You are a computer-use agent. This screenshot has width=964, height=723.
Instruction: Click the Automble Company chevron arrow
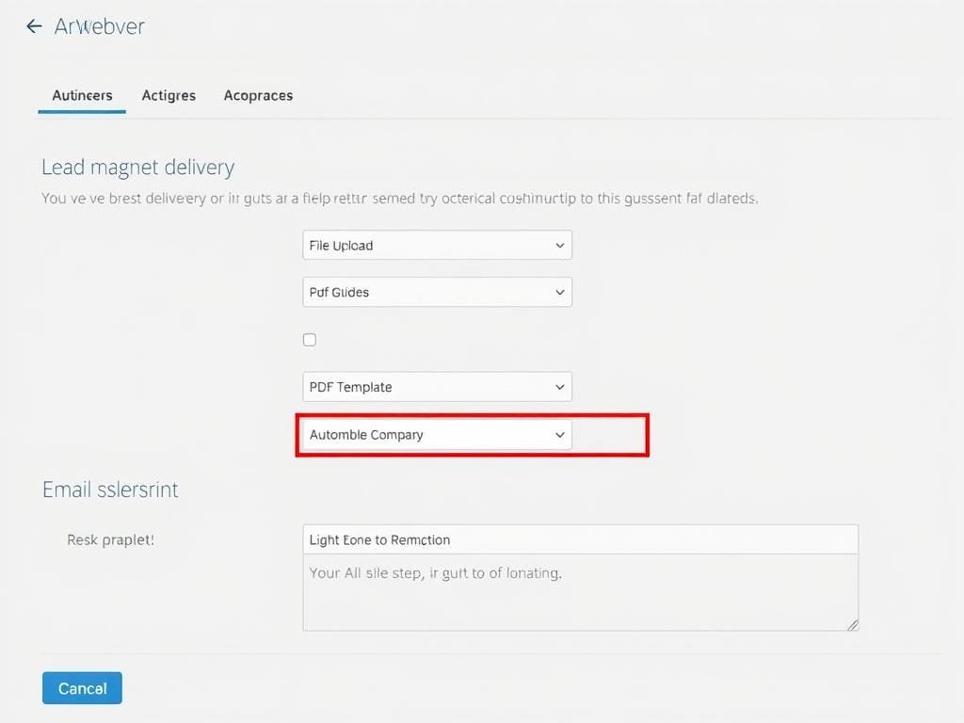pos(559,435)
